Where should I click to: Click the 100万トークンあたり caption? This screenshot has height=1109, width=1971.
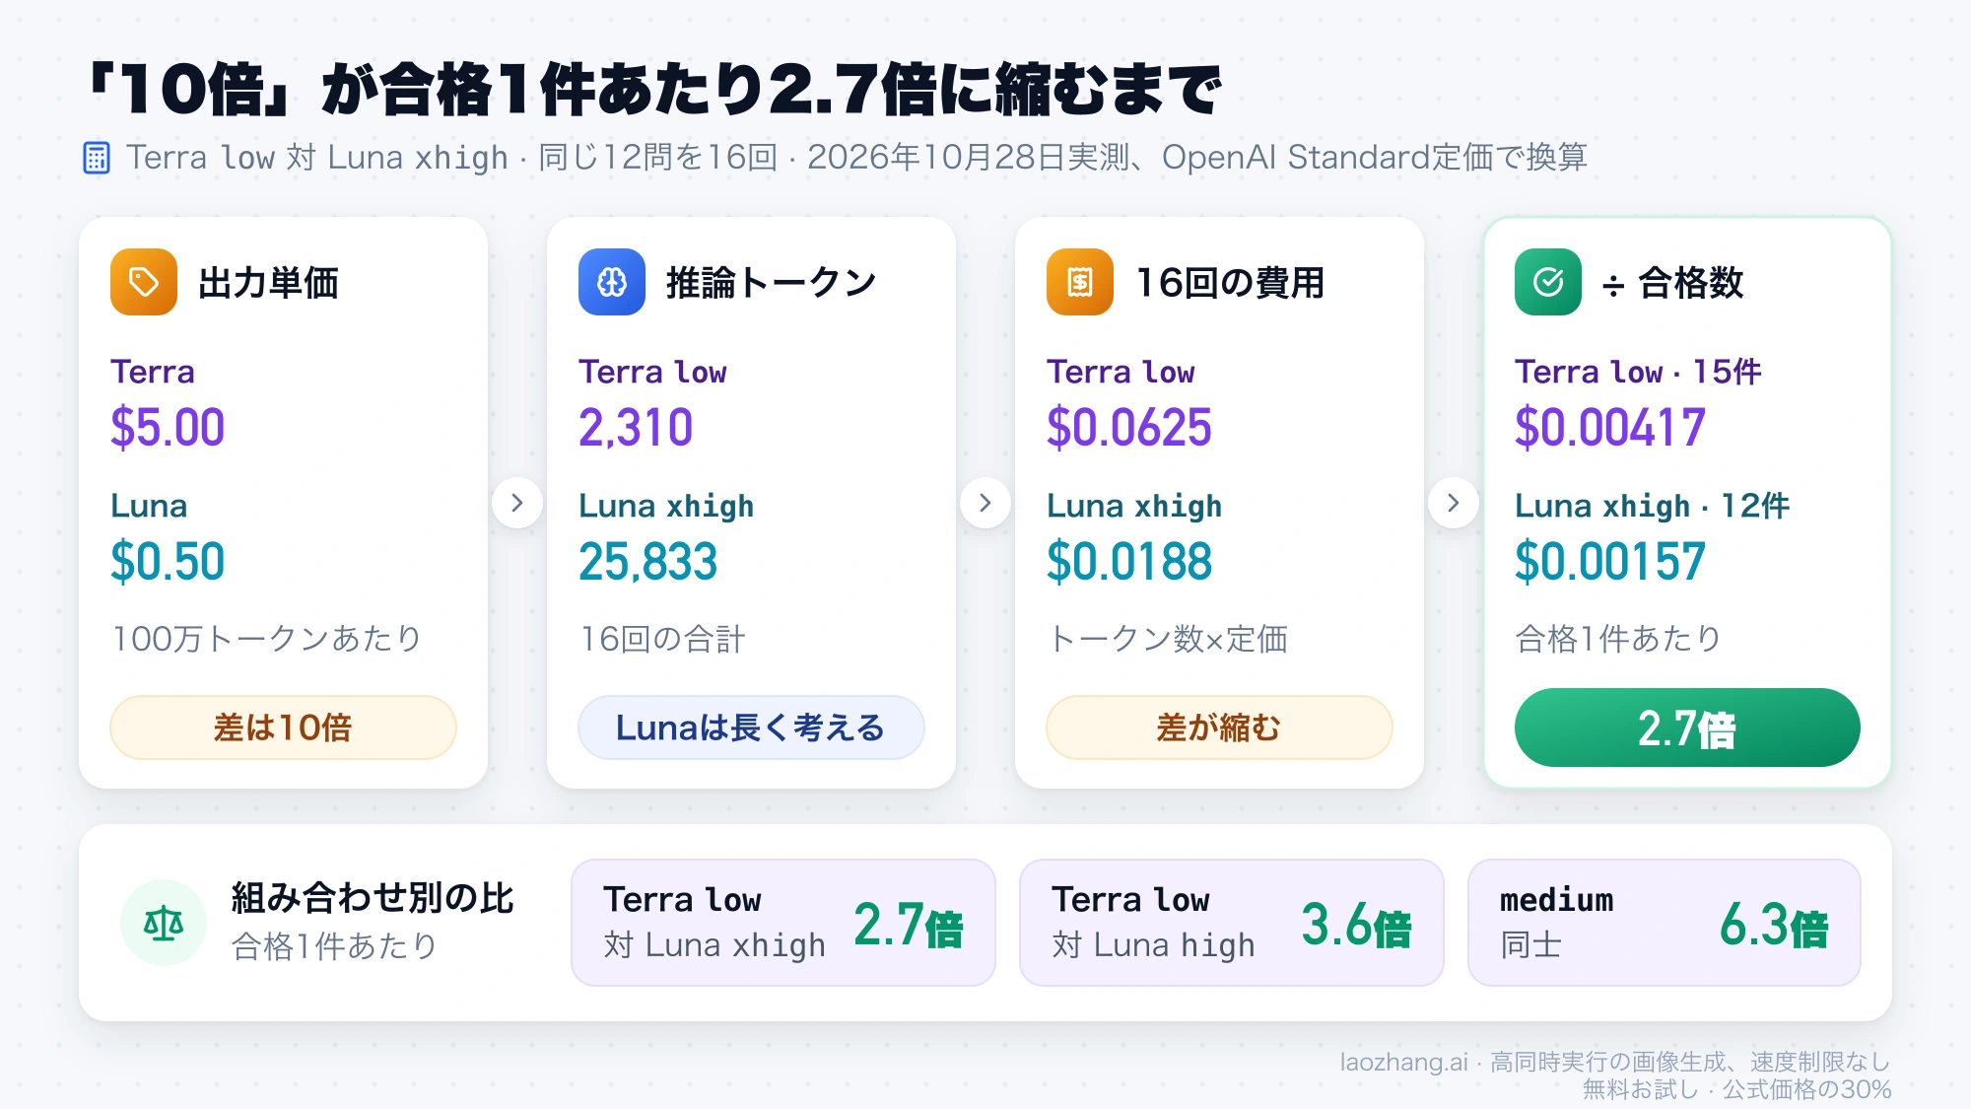pos(267,639)
